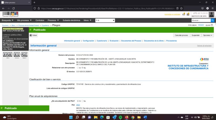Click the Cancelar proceso button
Screen dimensions: 216x120
pos(181,35)
